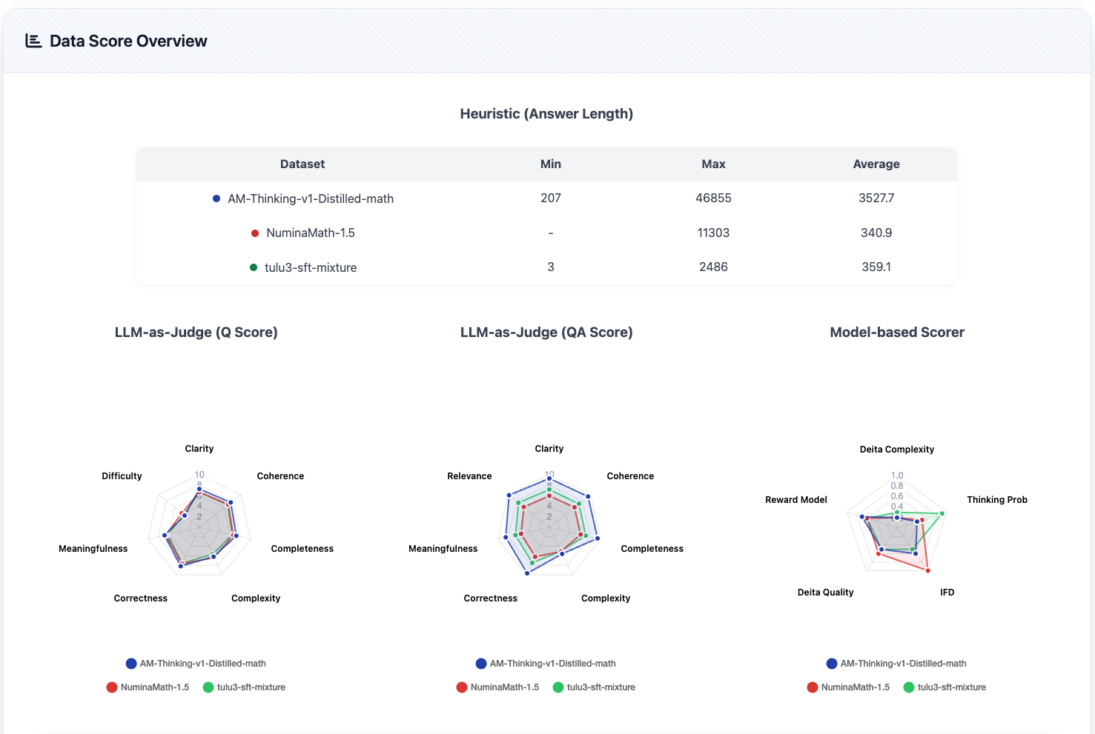Click the Average column header
Screen dimensions: 1095x734
coord(876,164)
